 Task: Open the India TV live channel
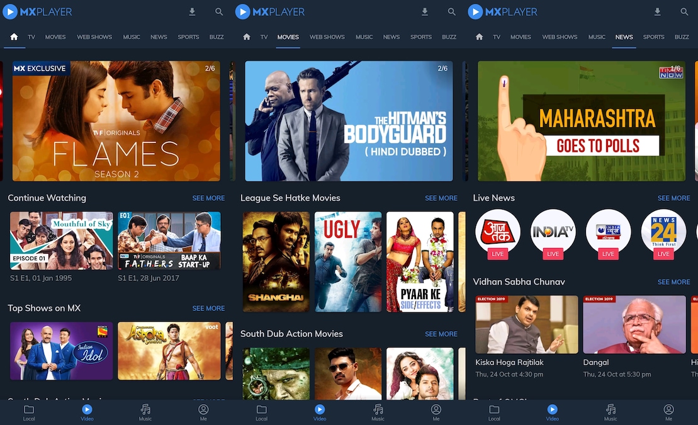pyautogui.click(x=553, y=232)
